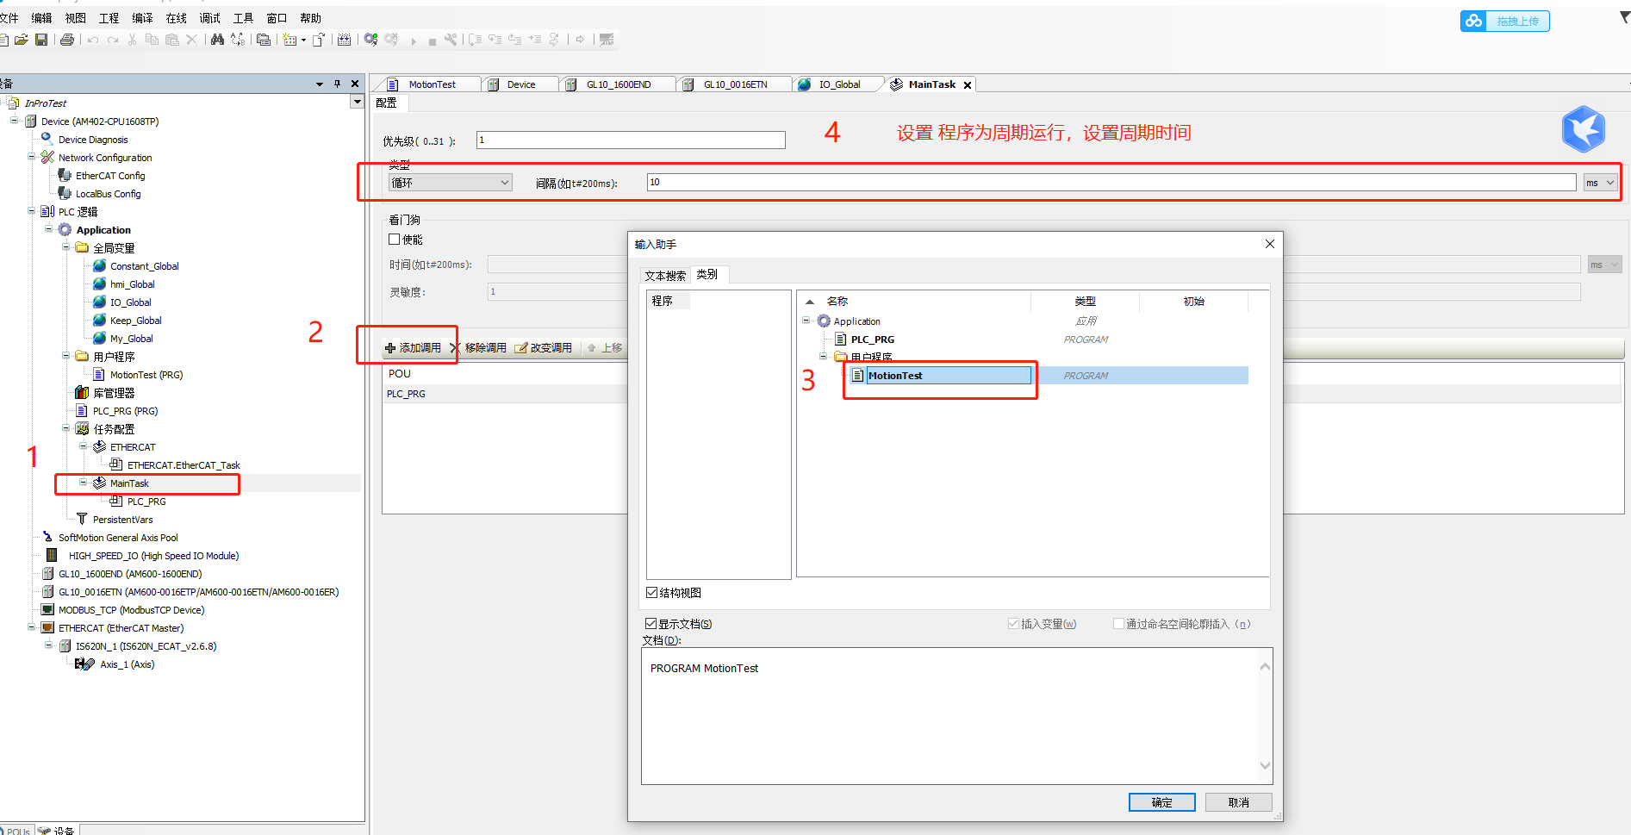Start the application with the Run icon

click(414, 40)
